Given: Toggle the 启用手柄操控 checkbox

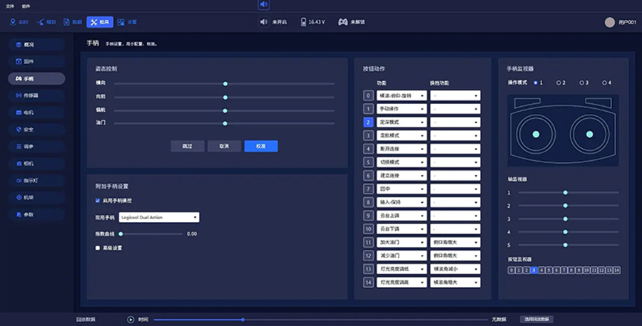Looking at the screenshot, I should (x=98, y=201).
